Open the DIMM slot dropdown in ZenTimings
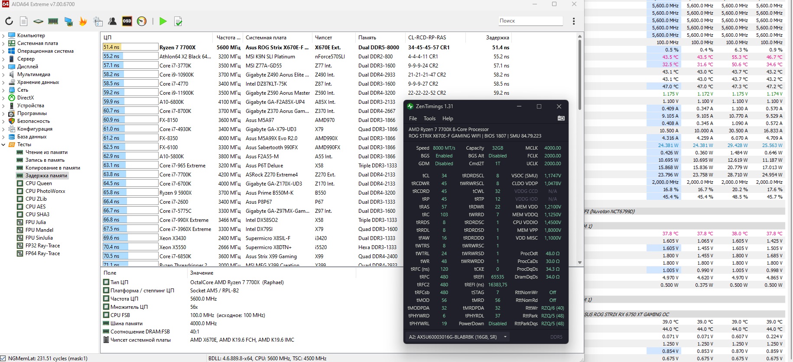 [458, 337]
